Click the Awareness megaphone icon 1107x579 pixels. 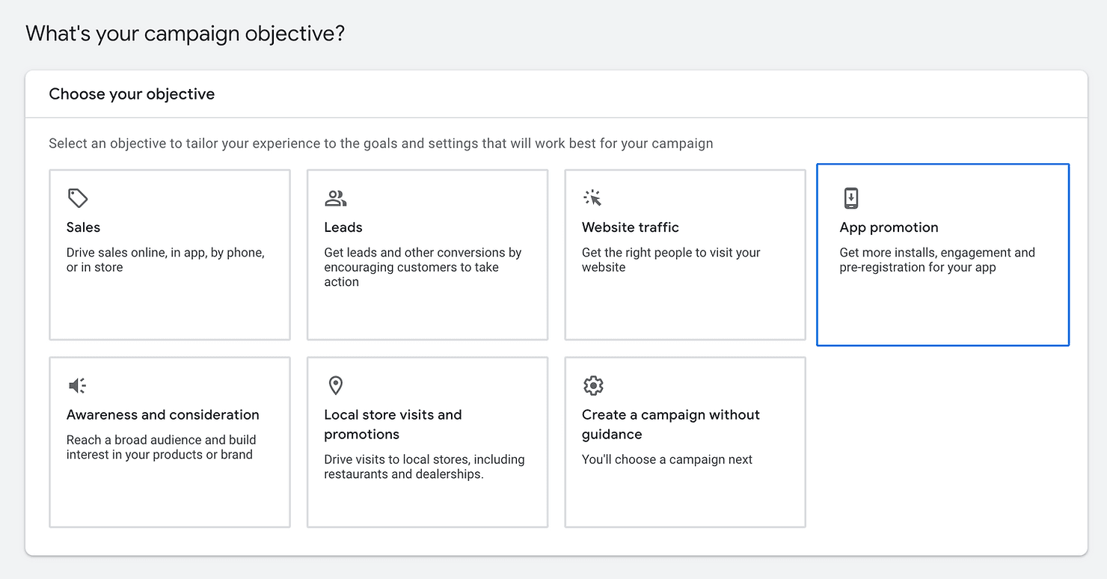coord(77,385)
